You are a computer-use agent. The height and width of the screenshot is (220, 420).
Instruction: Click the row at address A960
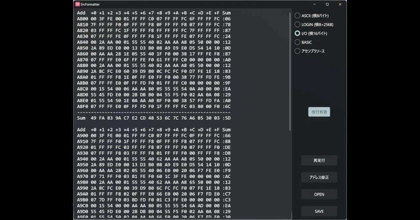click(x=154, y=170)
